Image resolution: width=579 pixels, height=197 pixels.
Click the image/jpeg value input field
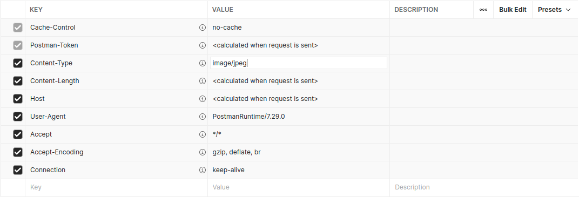point(299,63)
